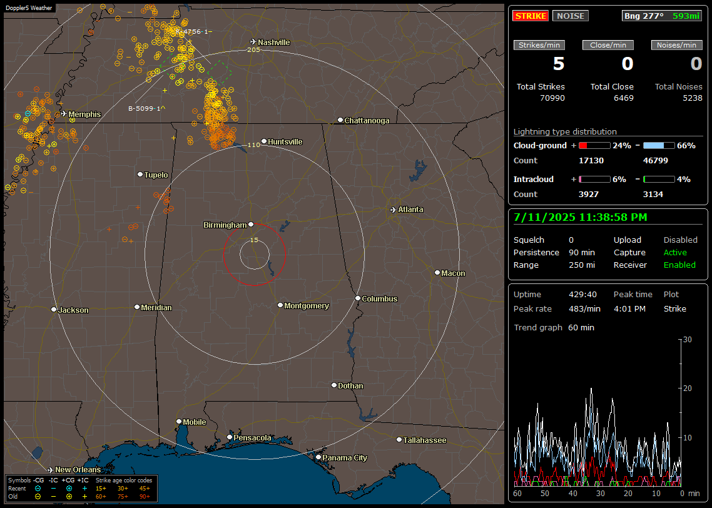
Task: Click the 90+ strike age color code
Action: pos(145,497)
